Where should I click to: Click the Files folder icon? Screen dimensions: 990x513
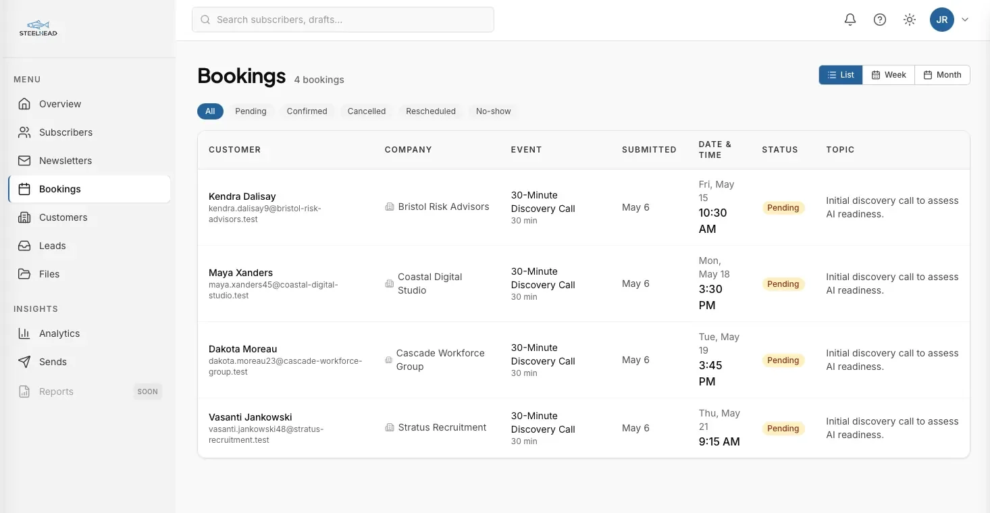coord(24,274)
